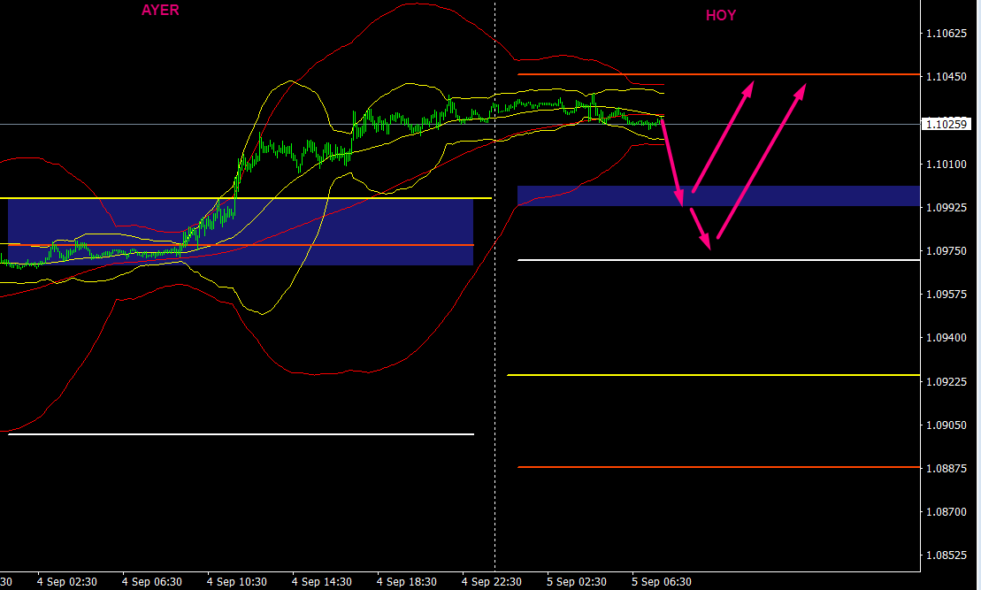Click the AYER text label

160,11
